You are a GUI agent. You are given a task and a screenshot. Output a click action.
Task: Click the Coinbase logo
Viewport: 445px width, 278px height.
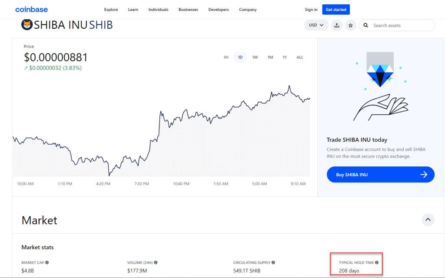pos(31,10)
